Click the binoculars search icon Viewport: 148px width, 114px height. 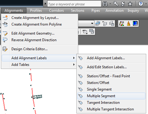point(105,4)
